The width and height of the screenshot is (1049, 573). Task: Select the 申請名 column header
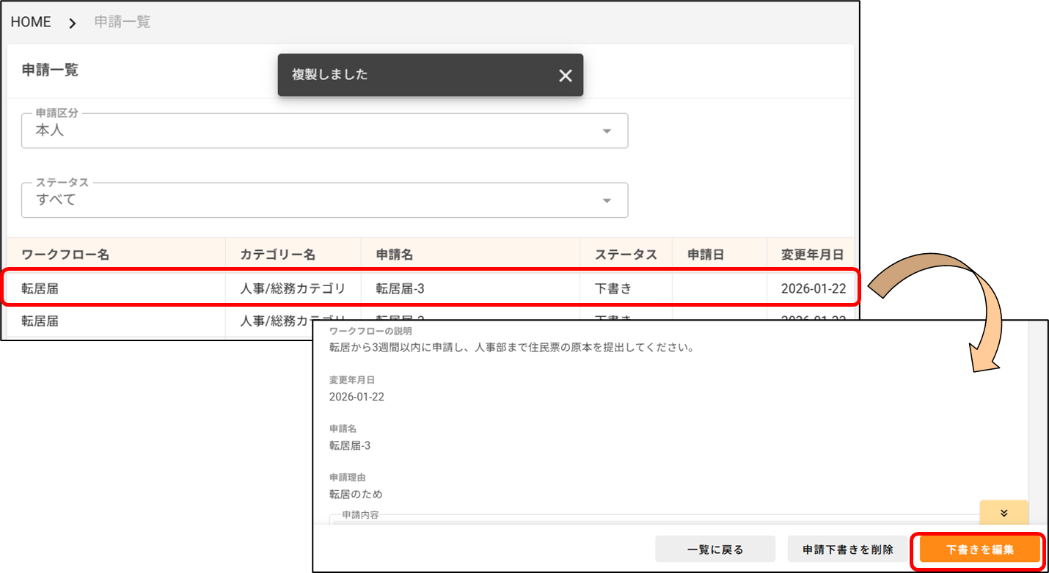pyautogui.click(x=395, y=255)
